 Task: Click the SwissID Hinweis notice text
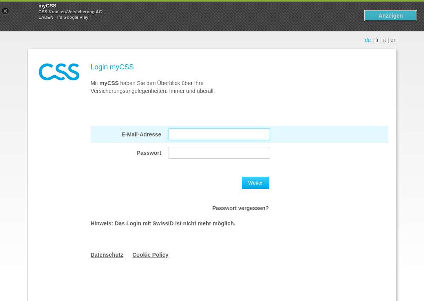[x=163, y=223]
